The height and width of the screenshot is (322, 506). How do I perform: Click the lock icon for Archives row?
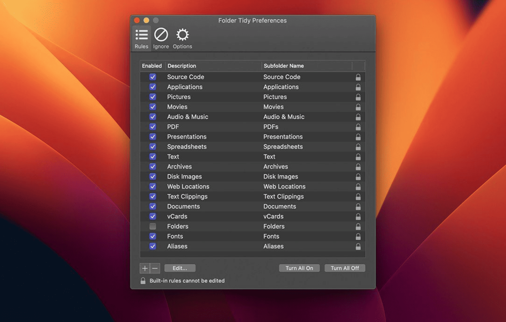pos(358,167)
